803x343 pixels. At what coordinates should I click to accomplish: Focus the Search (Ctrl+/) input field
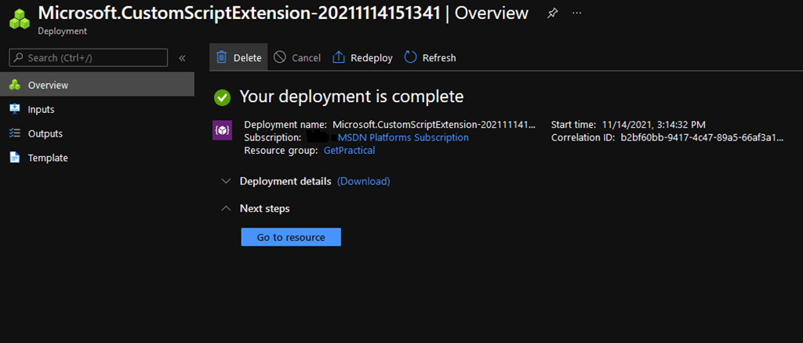(88, 58)
